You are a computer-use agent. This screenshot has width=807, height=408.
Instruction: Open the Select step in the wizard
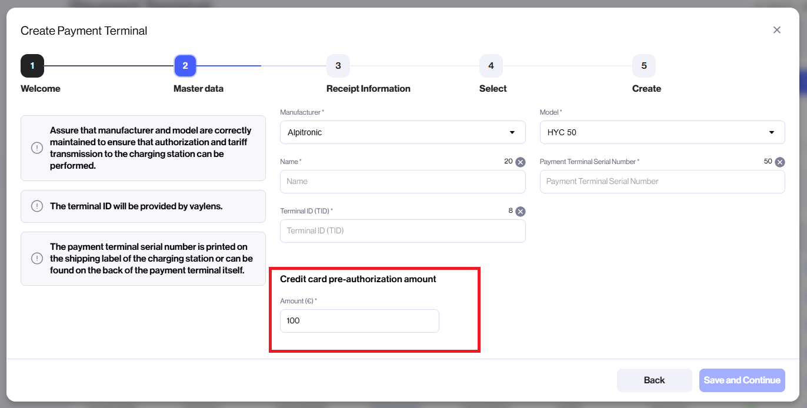pyautogui.click(x=491, y=66)
